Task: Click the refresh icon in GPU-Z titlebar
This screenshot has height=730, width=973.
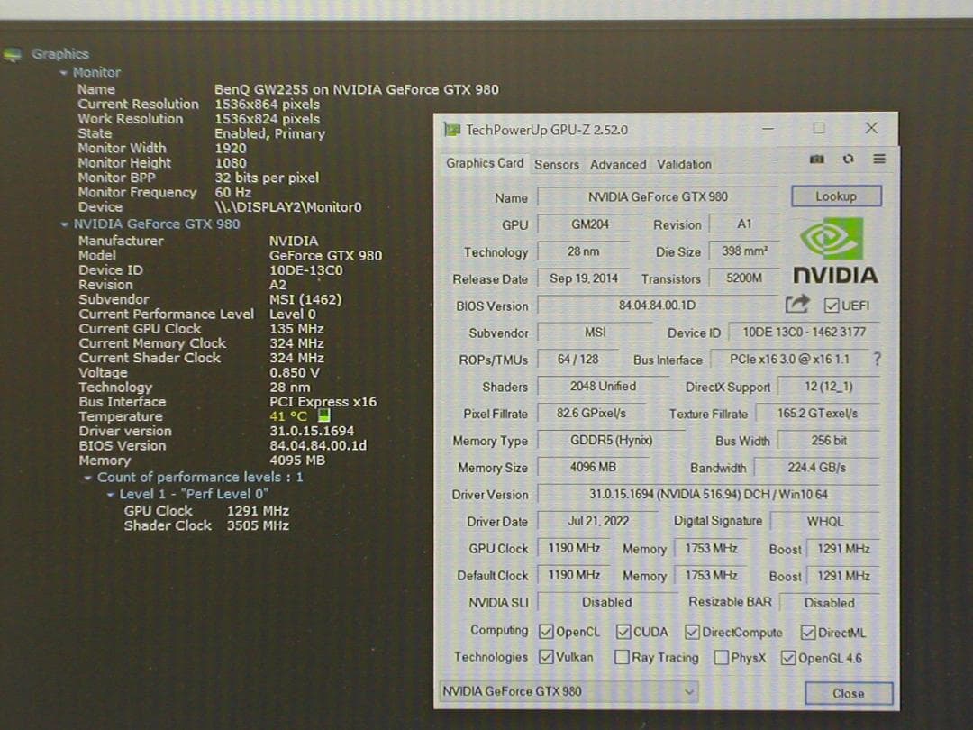Action: (848, 158)
